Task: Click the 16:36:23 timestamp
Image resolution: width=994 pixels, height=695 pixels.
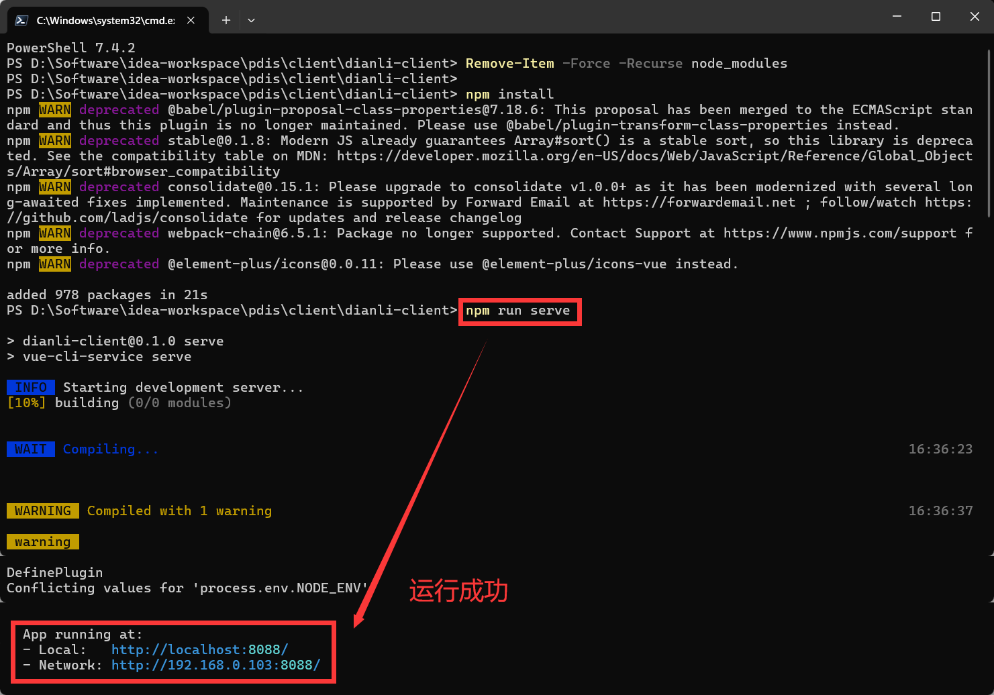Action: click(940, 449)
